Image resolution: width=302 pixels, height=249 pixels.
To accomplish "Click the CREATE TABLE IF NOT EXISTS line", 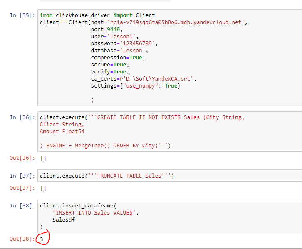I will click(x=142, y=117).
